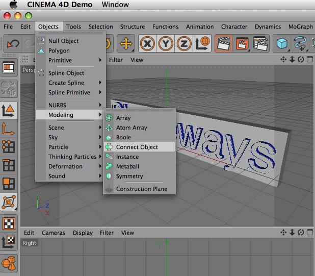Click the Make Editable globe icon
This screenshot has width=315, height=276.
[x=9, y=89]
